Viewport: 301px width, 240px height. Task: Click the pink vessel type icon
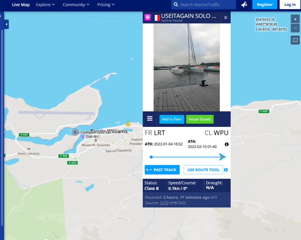point(148,17)
